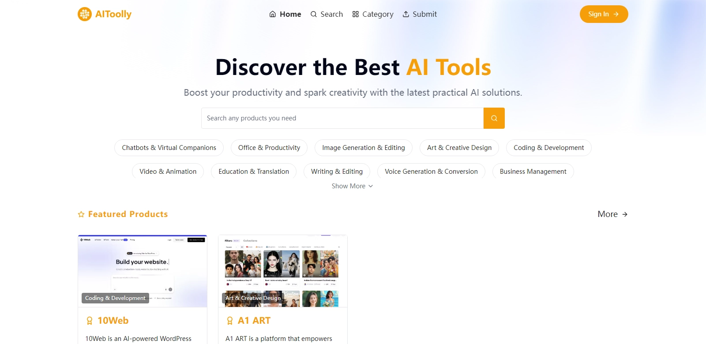This screenshot has width=706, height=344.
Task: Click the star icon beside Featured Products
Action: click(x=81, y=214)
